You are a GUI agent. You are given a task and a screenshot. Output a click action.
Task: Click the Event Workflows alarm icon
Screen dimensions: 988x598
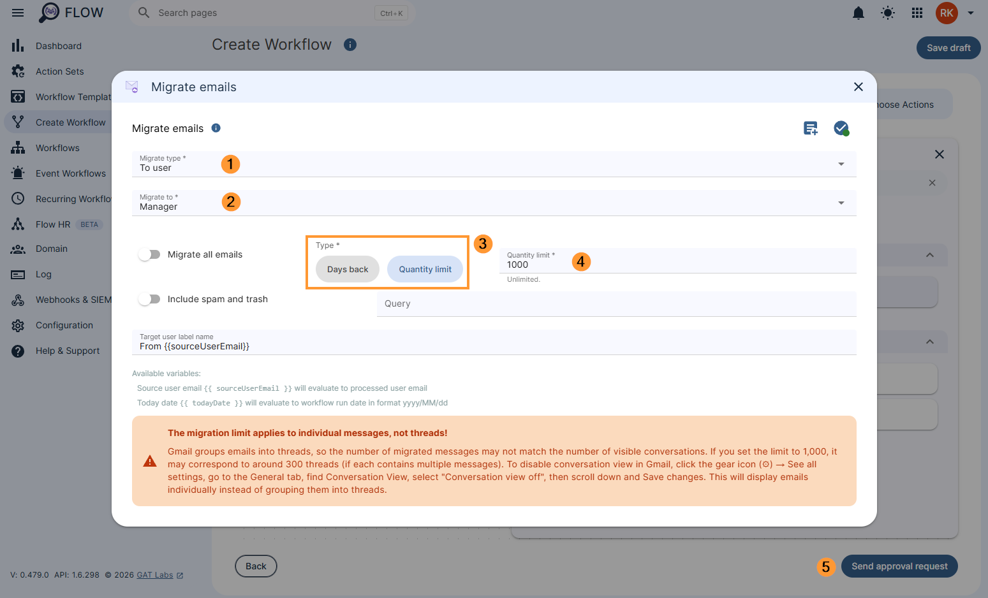tap(18, 173)
